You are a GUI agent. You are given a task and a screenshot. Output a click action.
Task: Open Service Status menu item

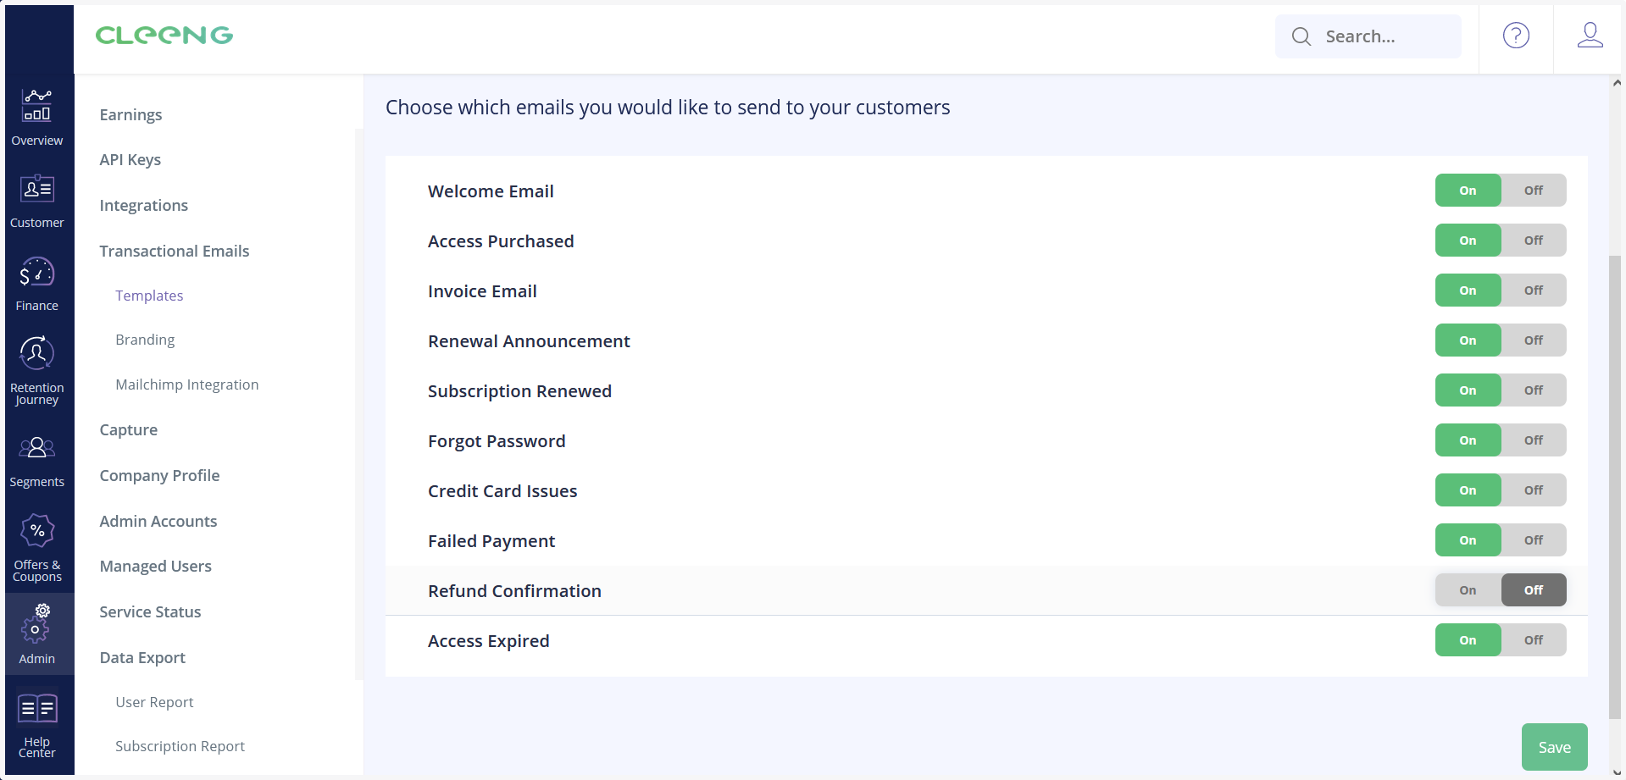click(x=150, y=611)
